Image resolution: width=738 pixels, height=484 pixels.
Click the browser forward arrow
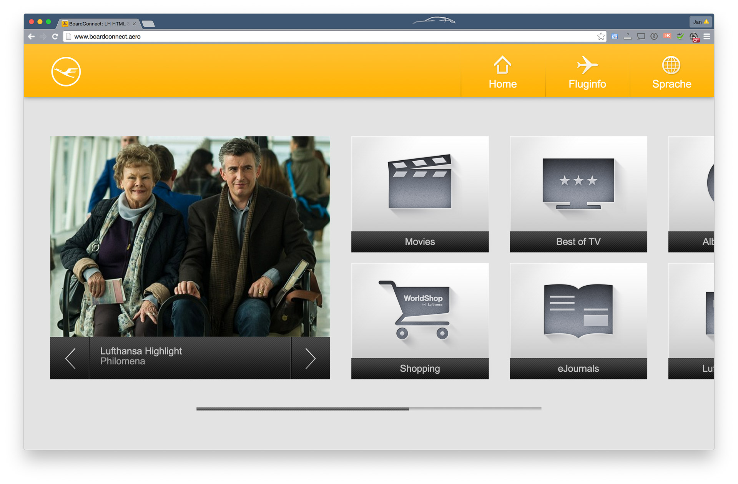coord(43,37)
